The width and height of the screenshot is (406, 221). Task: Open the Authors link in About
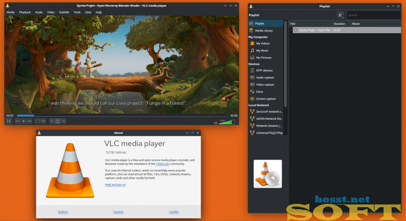[63, 212]
